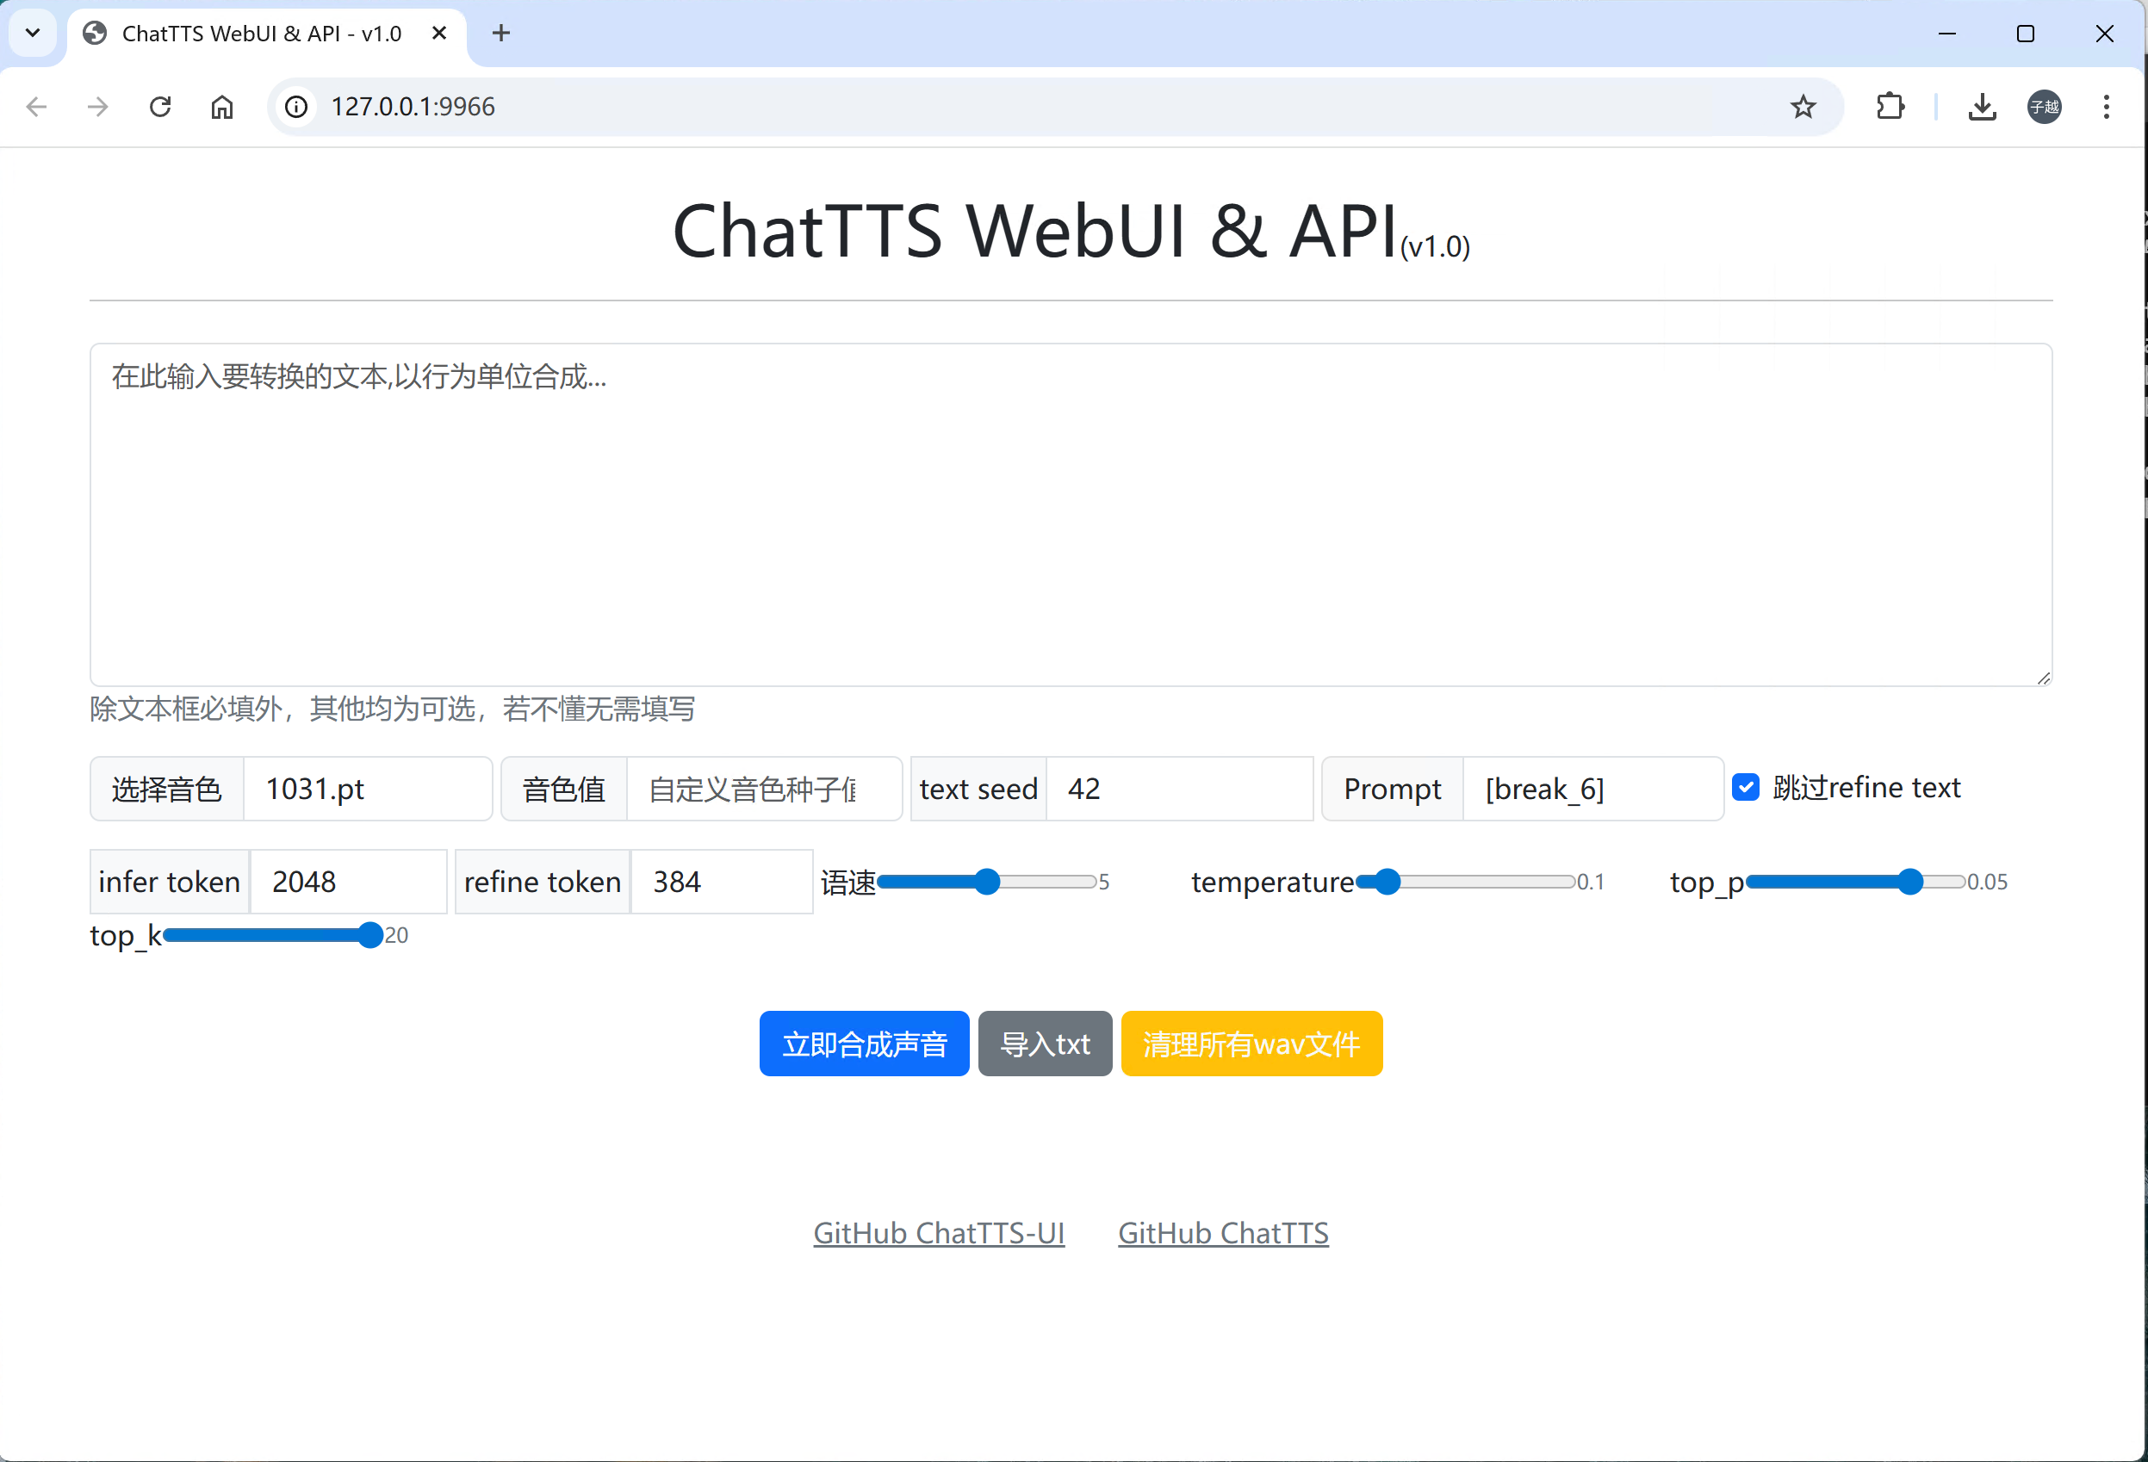Open the user profile avatar

tap(2044, 108)
